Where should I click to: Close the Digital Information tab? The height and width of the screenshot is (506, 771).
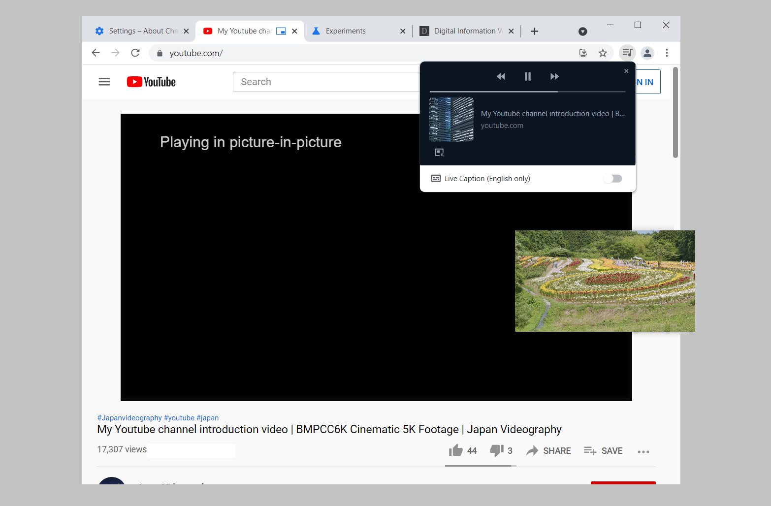point(511,31)
